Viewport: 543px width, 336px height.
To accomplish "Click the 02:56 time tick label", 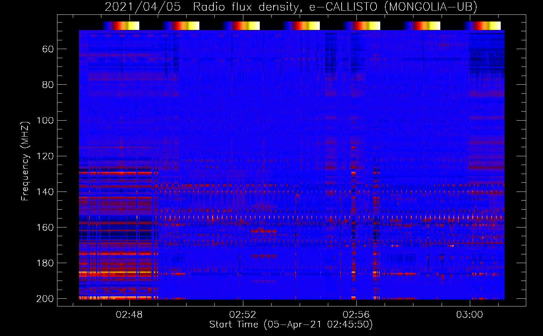I will click(x=356, y=315).
